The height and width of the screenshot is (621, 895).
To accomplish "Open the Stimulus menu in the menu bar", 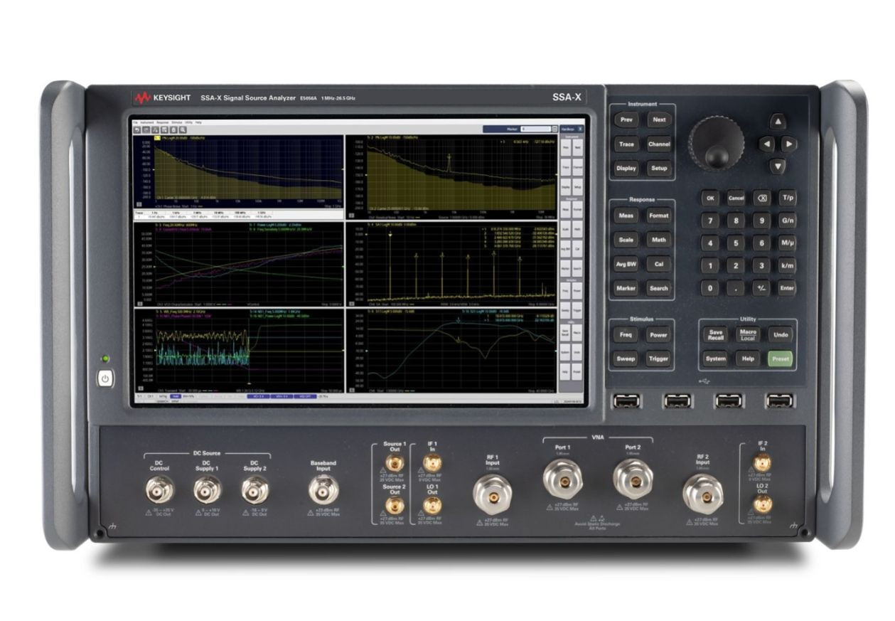I will tap(176, 123).
